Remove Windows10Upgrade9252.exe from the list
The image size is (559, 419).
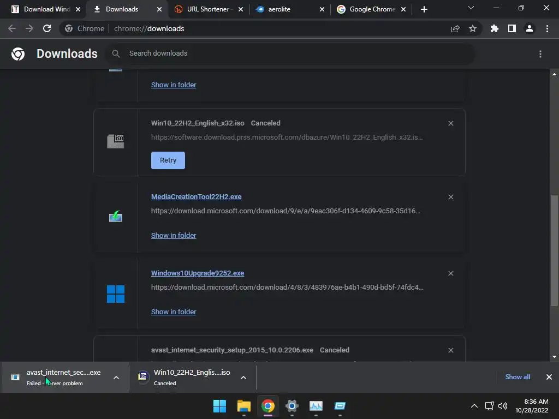(450, 273)
